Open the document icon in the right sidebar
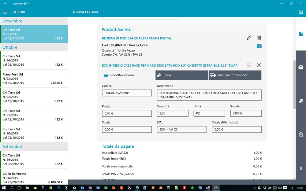The image size is (306, 191). coord(301,34)
